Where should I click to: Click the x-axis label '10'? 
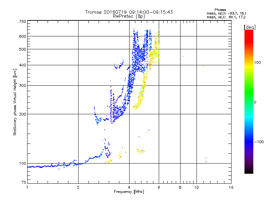197,187
